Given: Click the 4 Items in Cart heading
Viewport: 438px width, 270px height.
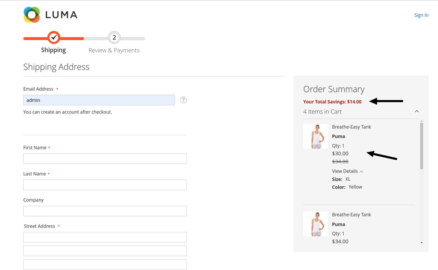Looking at the screenshot, I should pos(322,112).
